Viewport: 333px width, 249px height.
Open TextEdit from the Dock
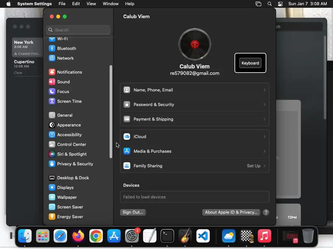click(x=150, y=236)
